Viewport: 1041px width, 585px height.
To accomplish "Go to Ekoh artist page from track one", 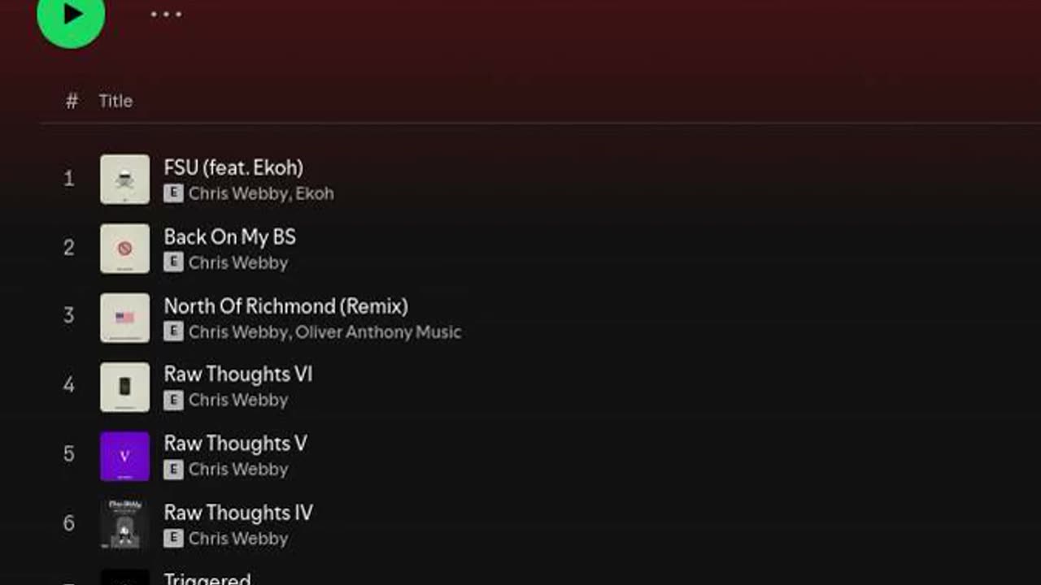I will point(315,193).
